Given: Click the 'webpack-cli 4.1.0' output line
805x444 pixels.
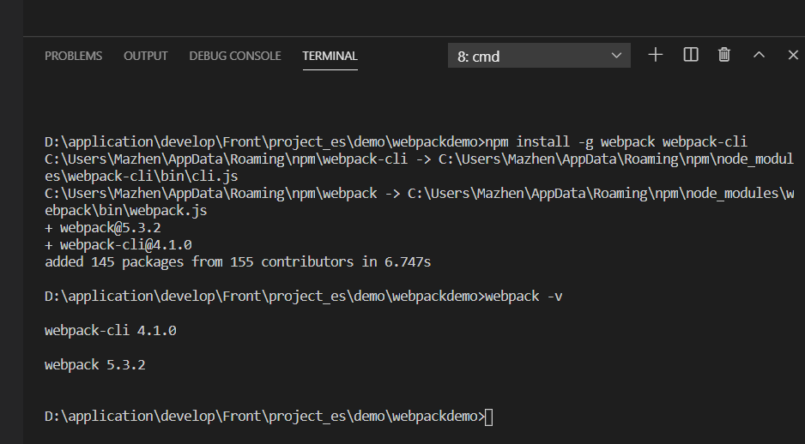Looking at the screenshot, I should click(x=111, y=331).
